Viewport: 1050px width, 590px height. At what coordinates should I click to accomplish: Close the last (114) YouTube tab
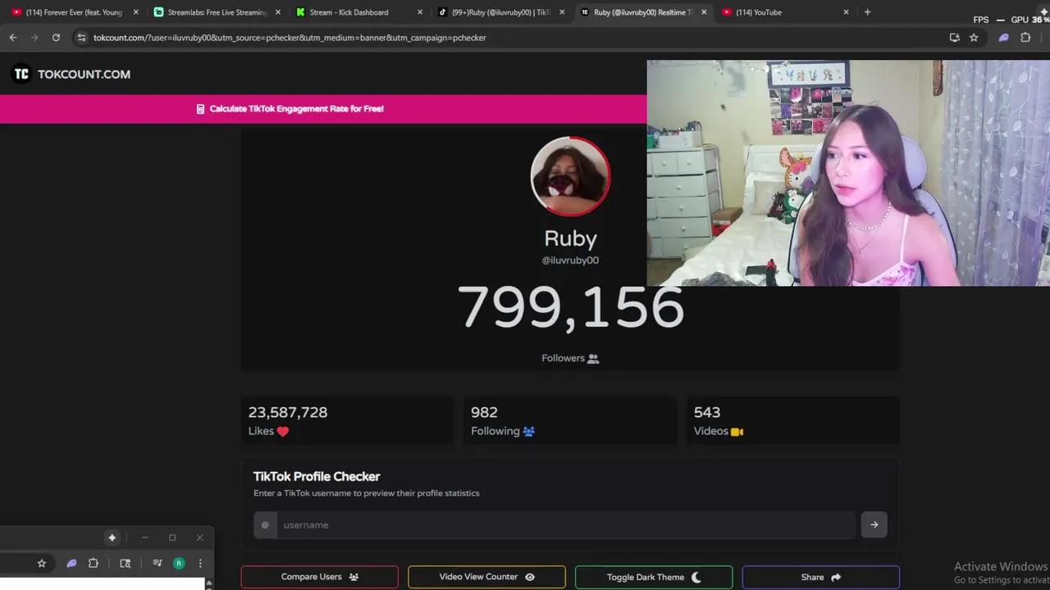point(846,12)
